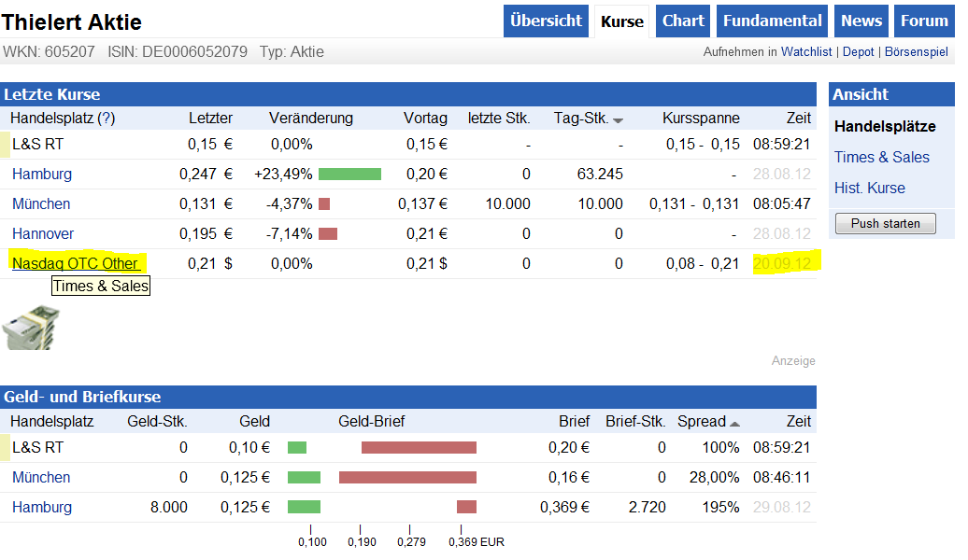Go to the News tab

click(861, 21)
